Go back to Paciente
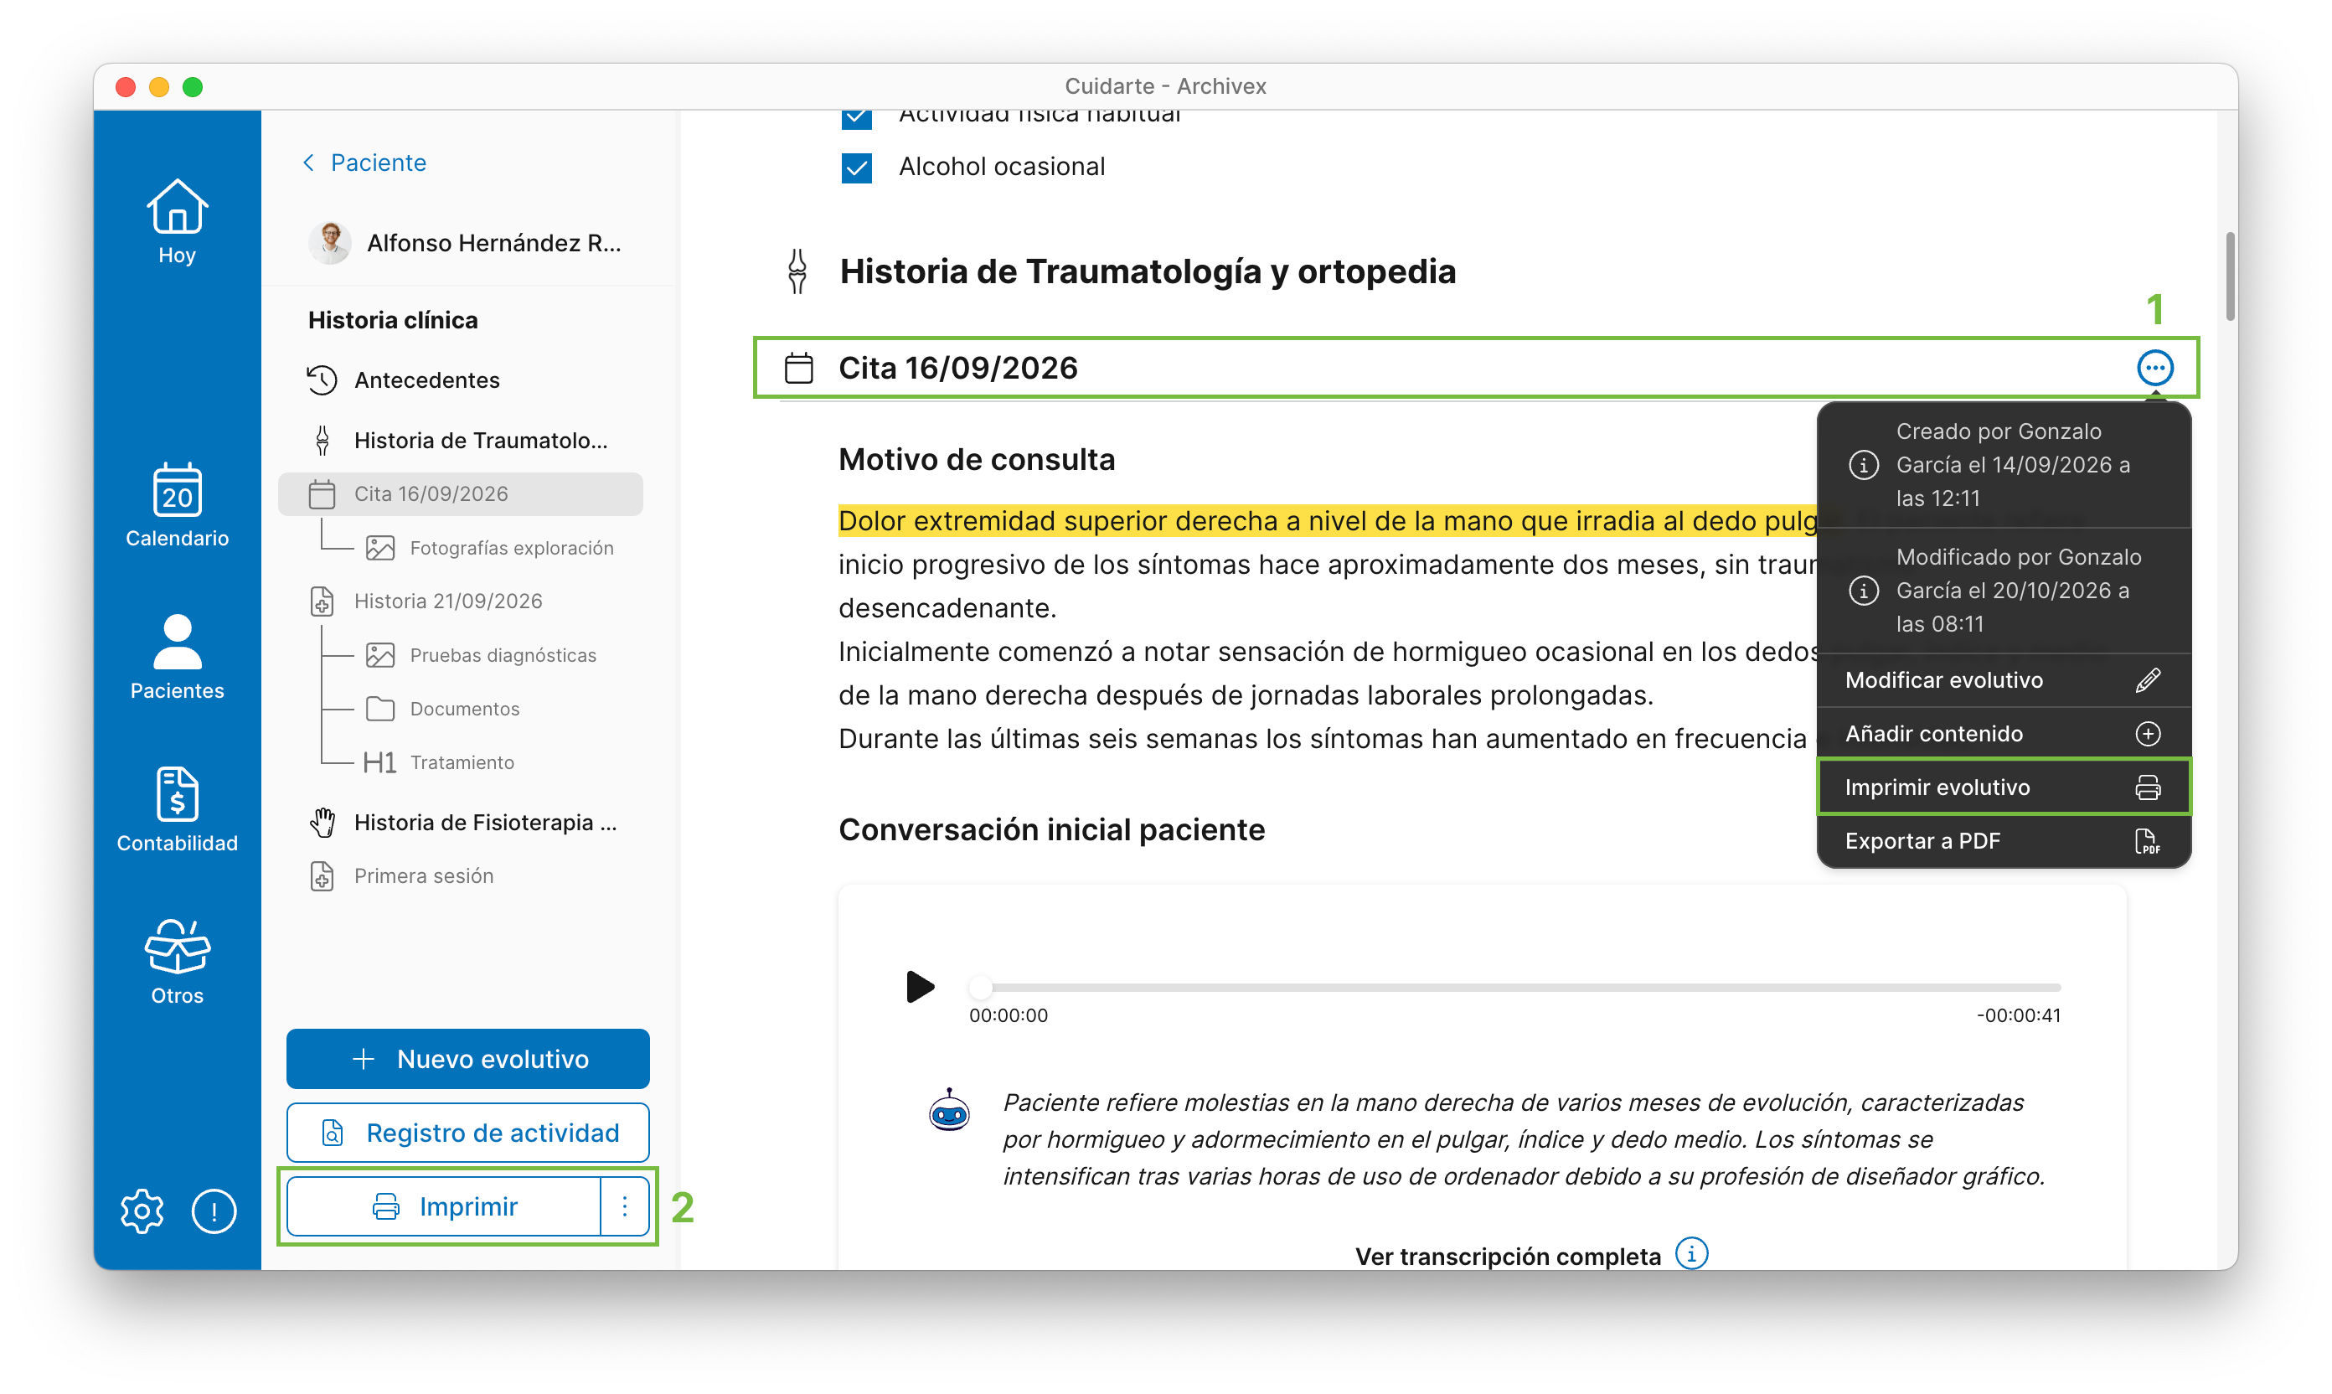Screen dimensions: 2332x1394 [x=364, y=163]
